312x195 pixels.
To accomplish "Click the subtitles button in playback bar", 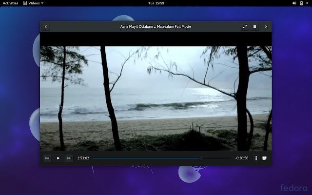I will (x=264, y=158).
